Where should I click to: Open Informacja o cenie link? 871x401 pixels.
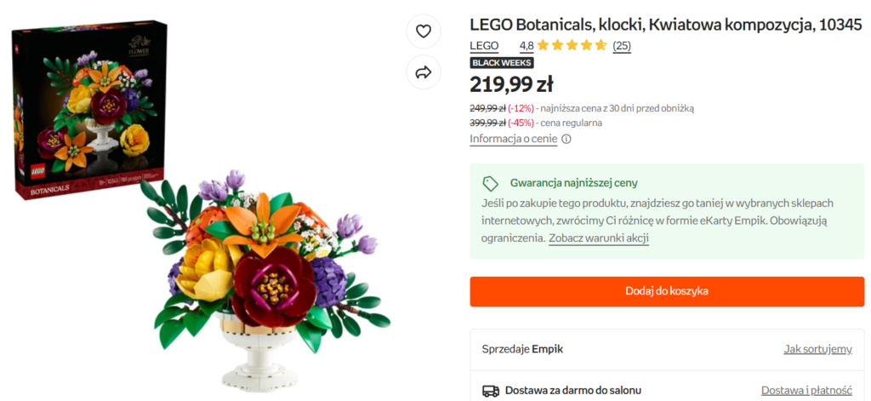513,139
